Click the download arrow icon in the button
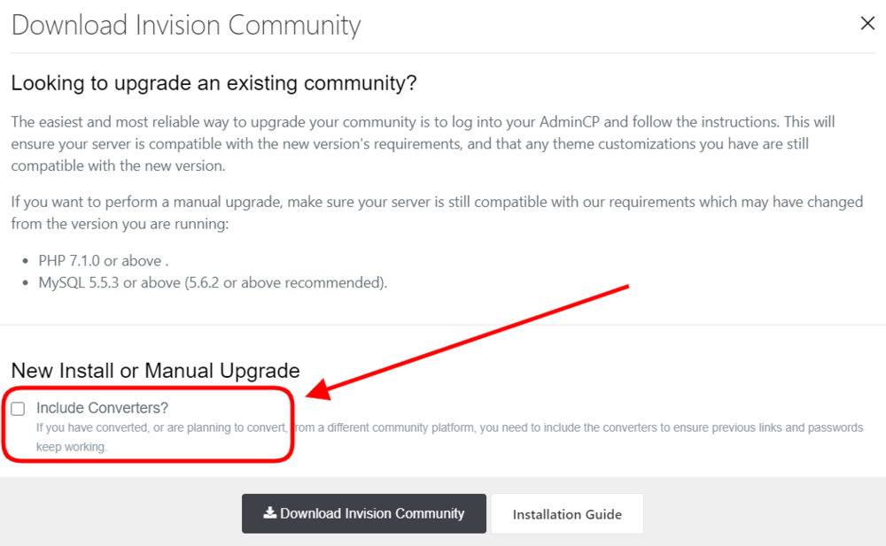The width and height of the screenshot is (886, 546). (x=269, y=513)
